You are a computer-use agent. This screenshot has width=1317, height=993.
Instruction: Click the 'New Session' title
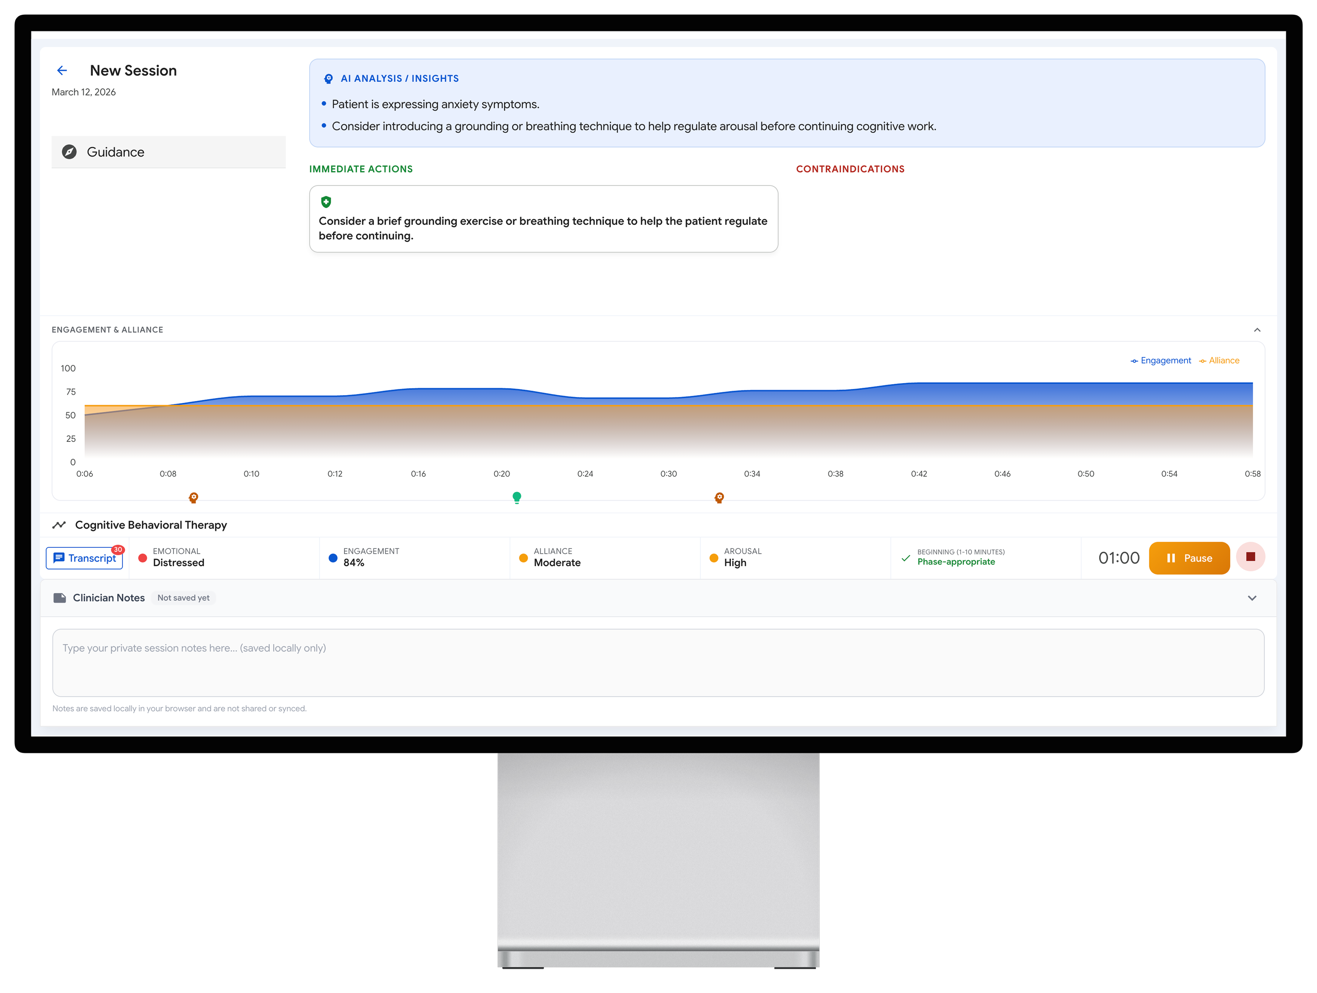click(x=133, y=71)
